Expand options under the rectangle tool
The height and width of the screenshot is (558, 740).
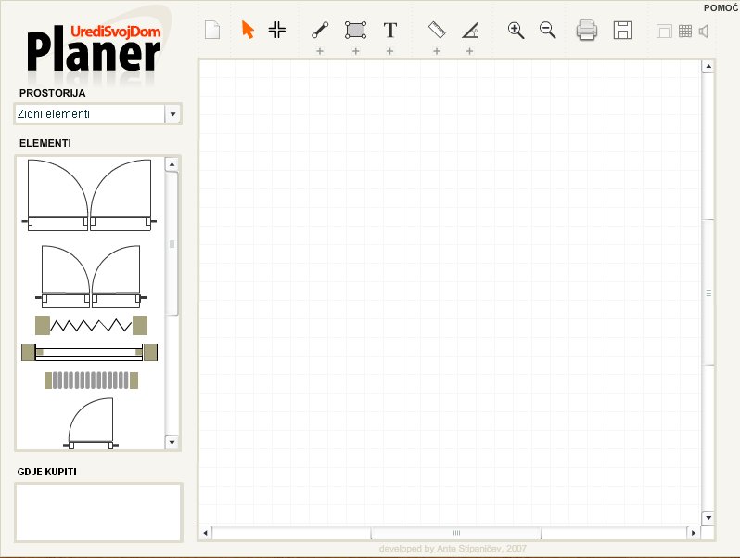355,51
